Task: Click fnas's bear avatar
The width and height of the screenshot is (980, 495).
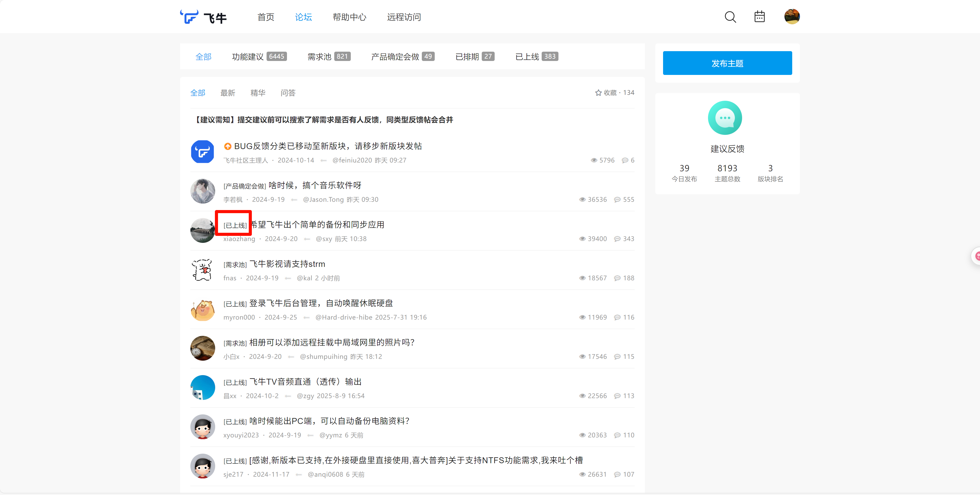Action: (203, 269)
